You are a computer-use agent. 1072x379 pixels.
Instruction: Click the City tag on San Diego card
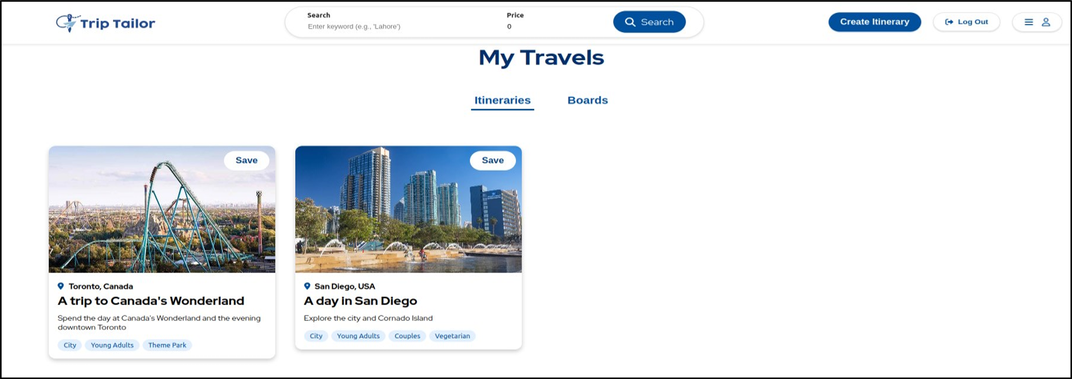coord(316,336)
